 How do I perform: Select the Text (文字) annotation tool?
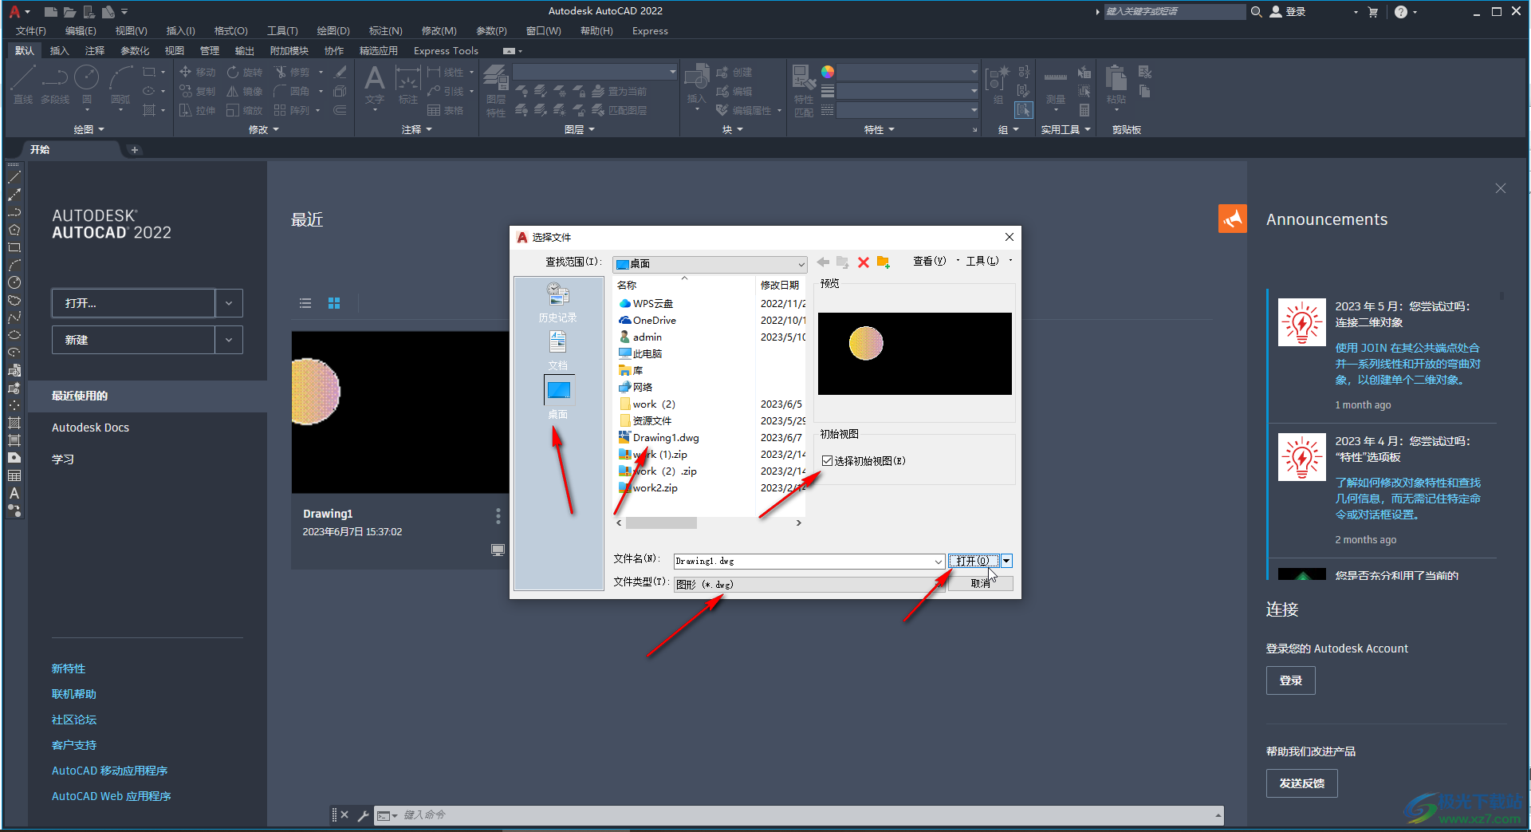point(374,84)
